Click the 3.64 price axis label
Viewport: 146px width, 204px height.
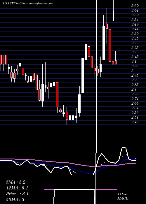(x=135, y=10)
